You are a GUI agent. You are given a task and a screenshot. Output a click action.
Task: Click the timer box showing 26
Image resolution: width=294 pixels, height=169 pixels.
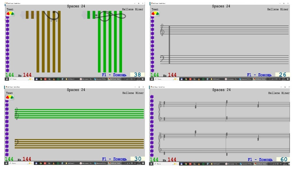(283, 75)
